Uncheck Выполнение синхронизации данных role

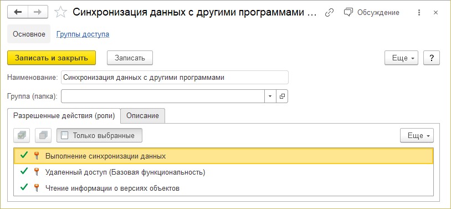tap(24, 156)
